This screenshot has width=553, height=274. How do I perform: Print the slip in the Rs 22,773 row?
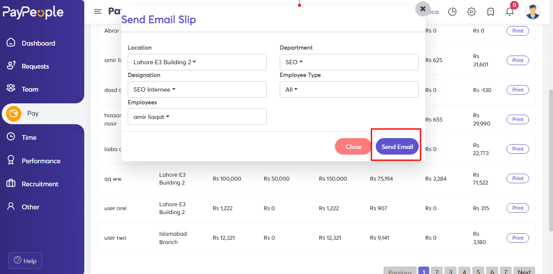[x=518, y=149]
